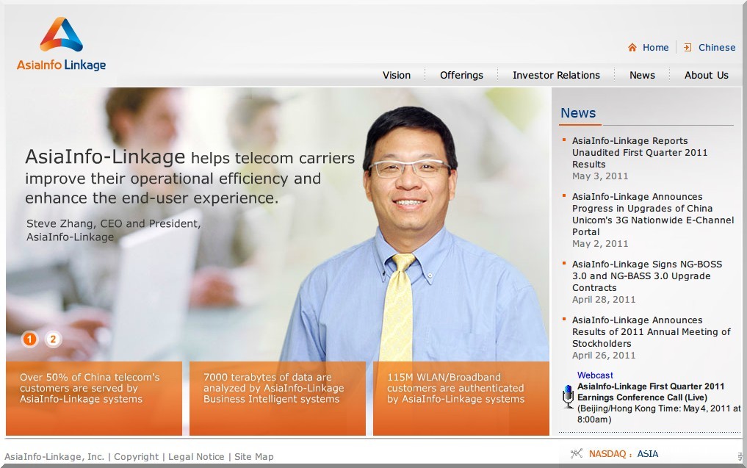The height and width of the screenshot is (468, 747).
Task: Go to Investor Relations in the navigation
Action: tap(556, 75)
